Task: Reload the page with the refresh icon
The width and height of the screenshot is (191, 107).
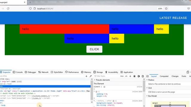Action: point(8,9)
